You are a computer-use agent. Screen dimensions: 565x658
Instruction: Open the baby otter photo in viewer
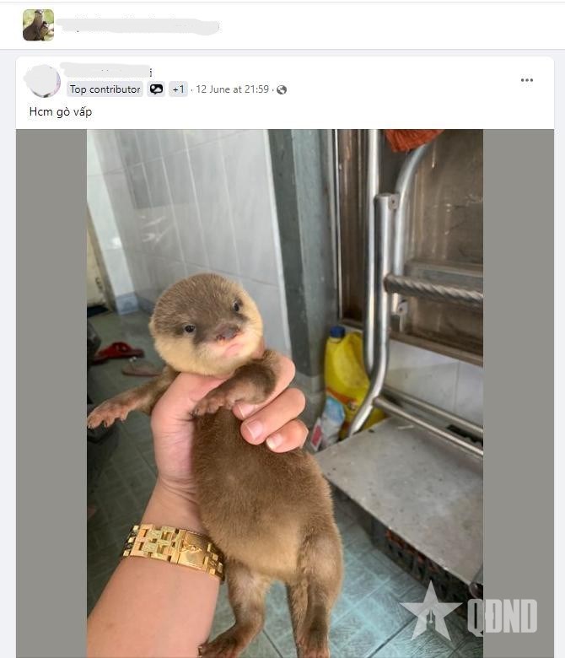pos(285,393)
